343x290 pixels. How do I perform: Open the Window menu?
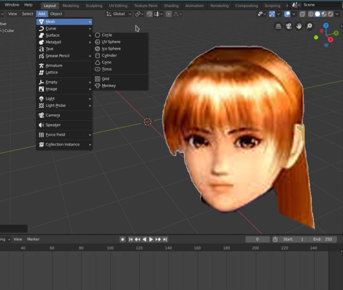pyautogui.click(x=12, y=4)
